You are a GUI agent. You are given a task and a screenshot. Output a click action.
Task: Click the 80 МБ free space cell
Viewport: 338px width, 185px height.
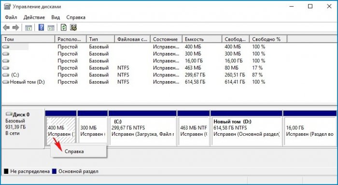coord(231,68)
